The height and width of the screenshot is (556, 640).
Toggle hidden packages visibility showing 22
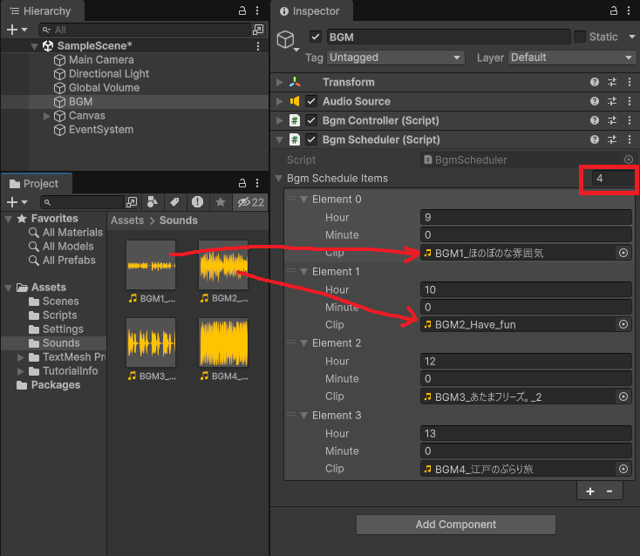(x=250, y=202)
